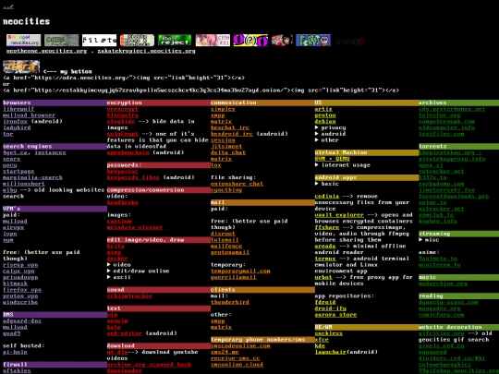Click the odra "my button" image

(21, 66)
